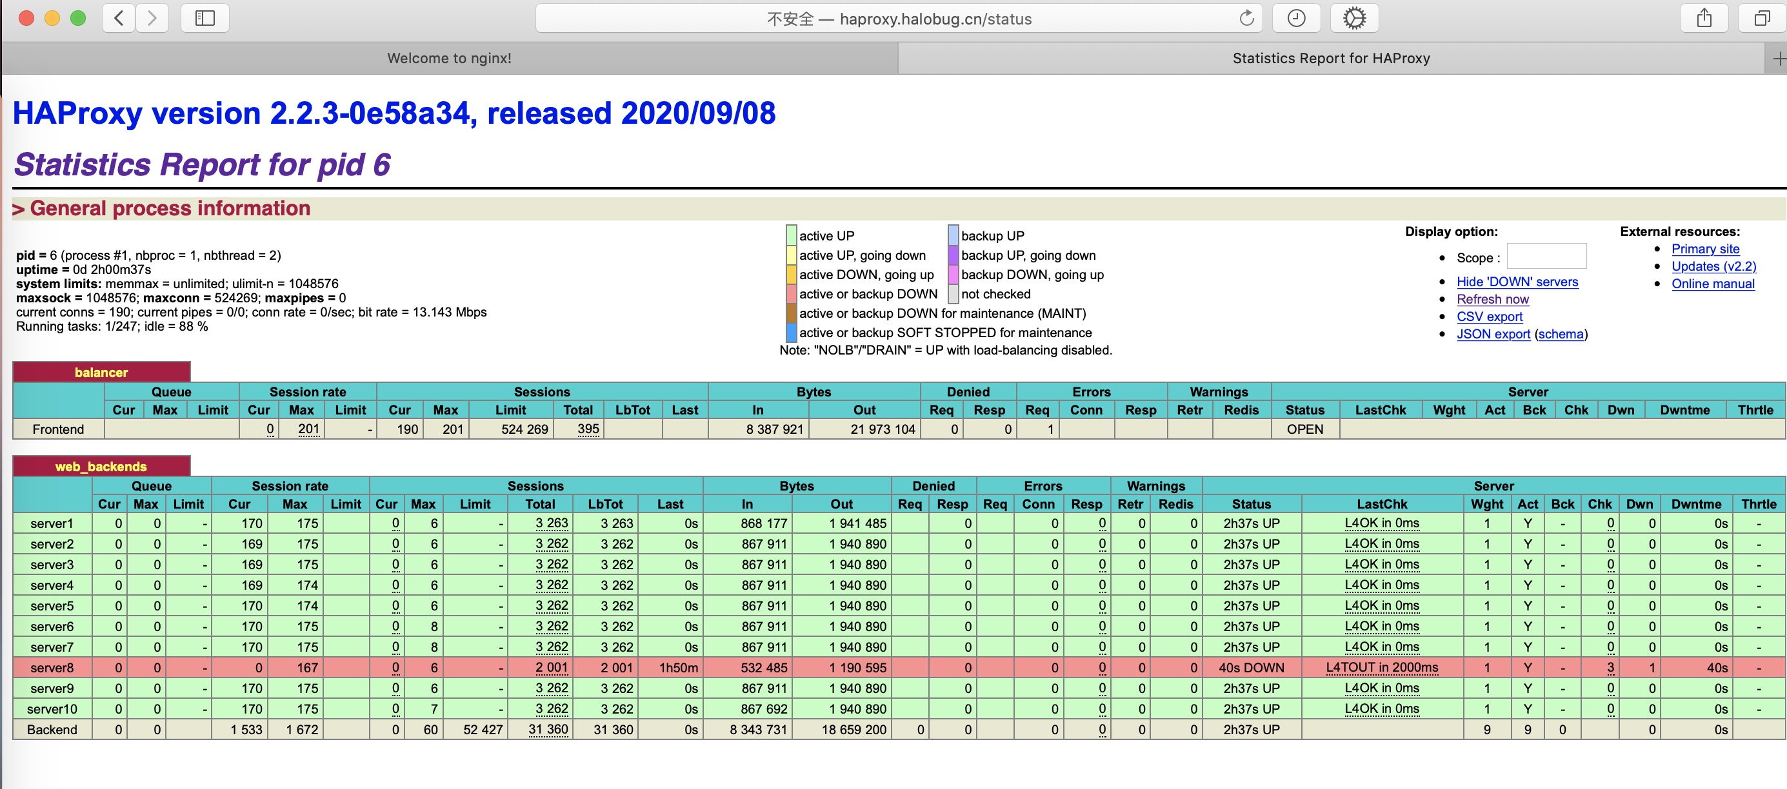Click server8 failed checks value 3
The image size is (1787, 789).
pyautogui.click(x=1610, y=668)
